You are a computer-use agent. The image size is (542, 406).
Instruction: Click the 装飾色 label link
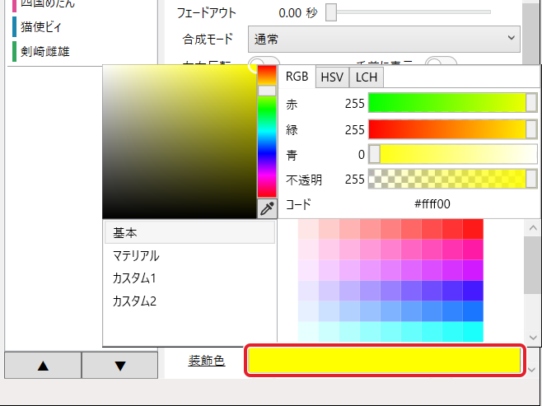pos(207,361)
